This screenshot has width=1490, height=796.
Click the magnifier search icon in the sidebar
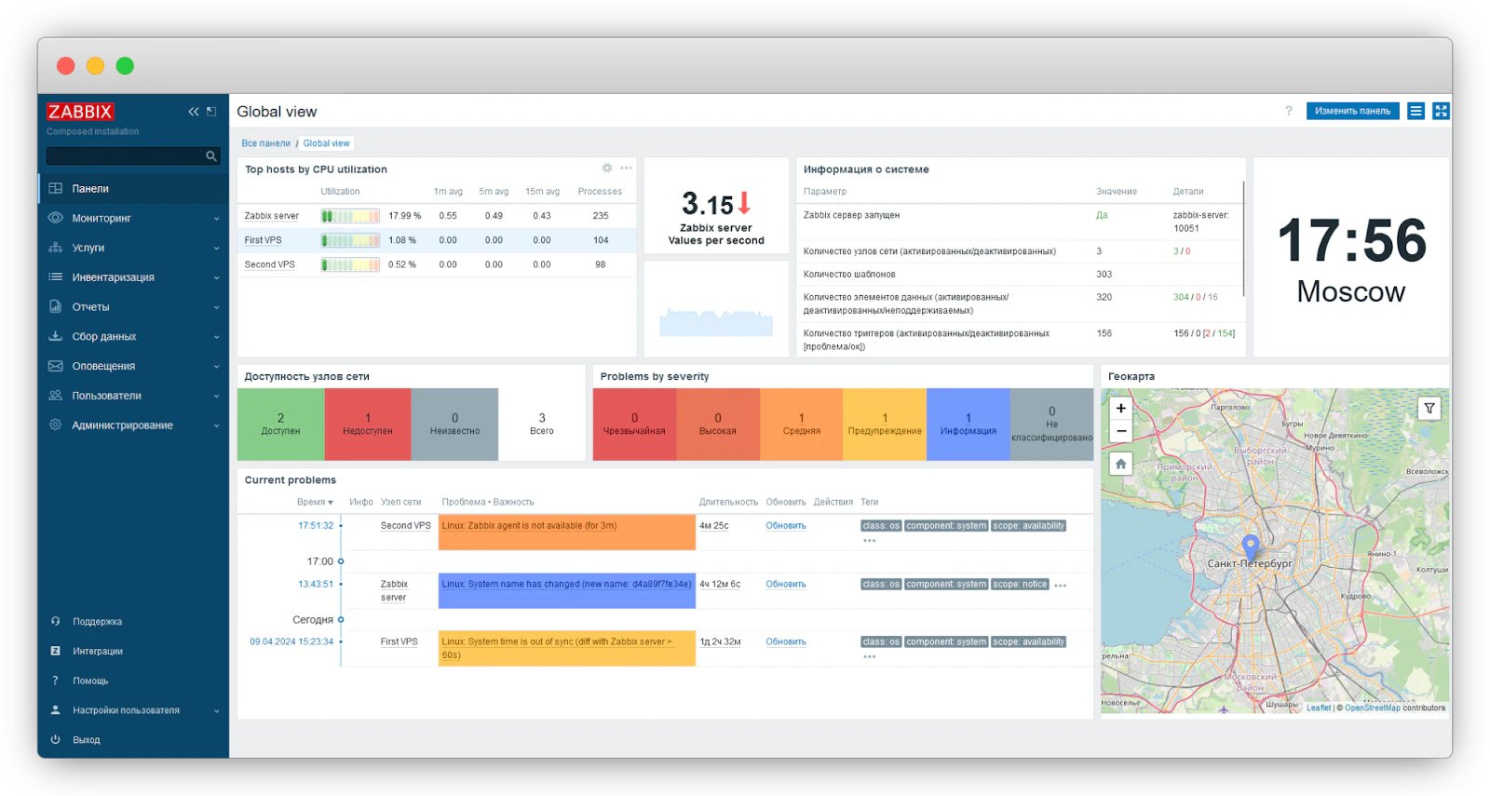[211, 156]
